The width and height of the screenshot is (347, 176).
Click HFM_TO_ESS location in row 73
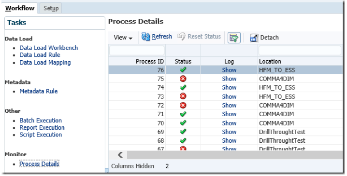277,97
